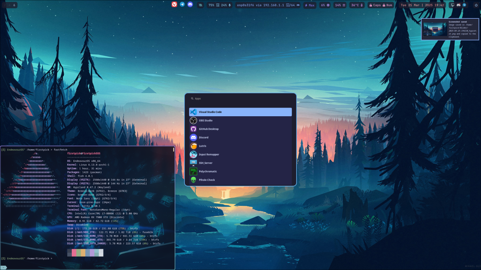Launch Visual Studio Code from the app list
481x270 pixels.
pos(240,112)
